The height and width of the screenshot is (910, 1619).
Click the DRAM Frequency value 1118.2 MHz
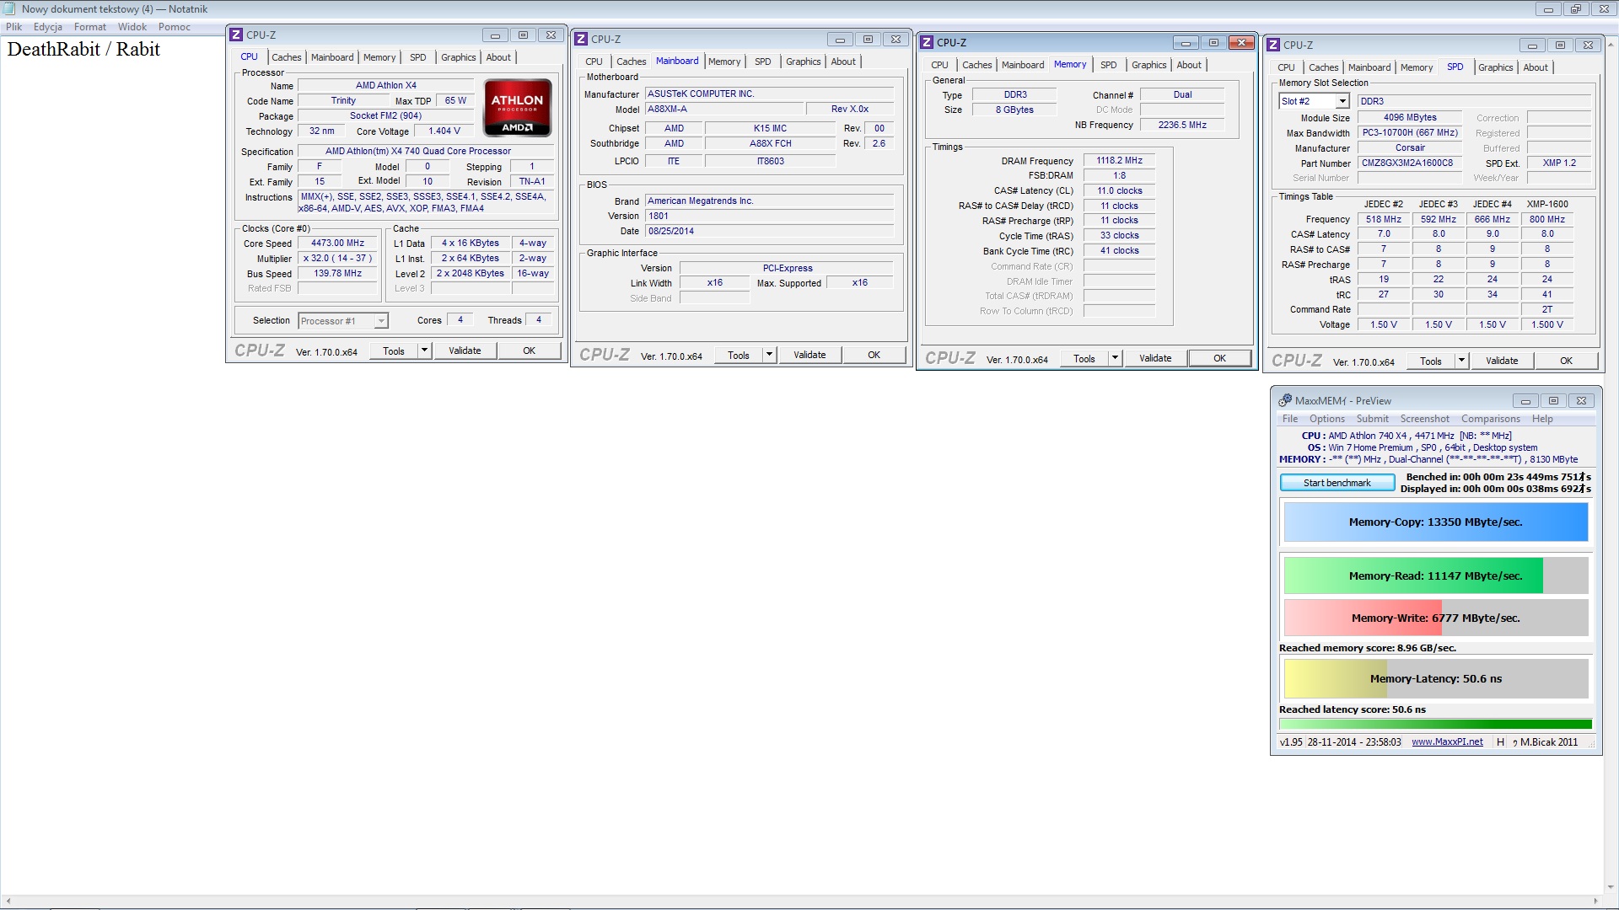click(1119, 160)
